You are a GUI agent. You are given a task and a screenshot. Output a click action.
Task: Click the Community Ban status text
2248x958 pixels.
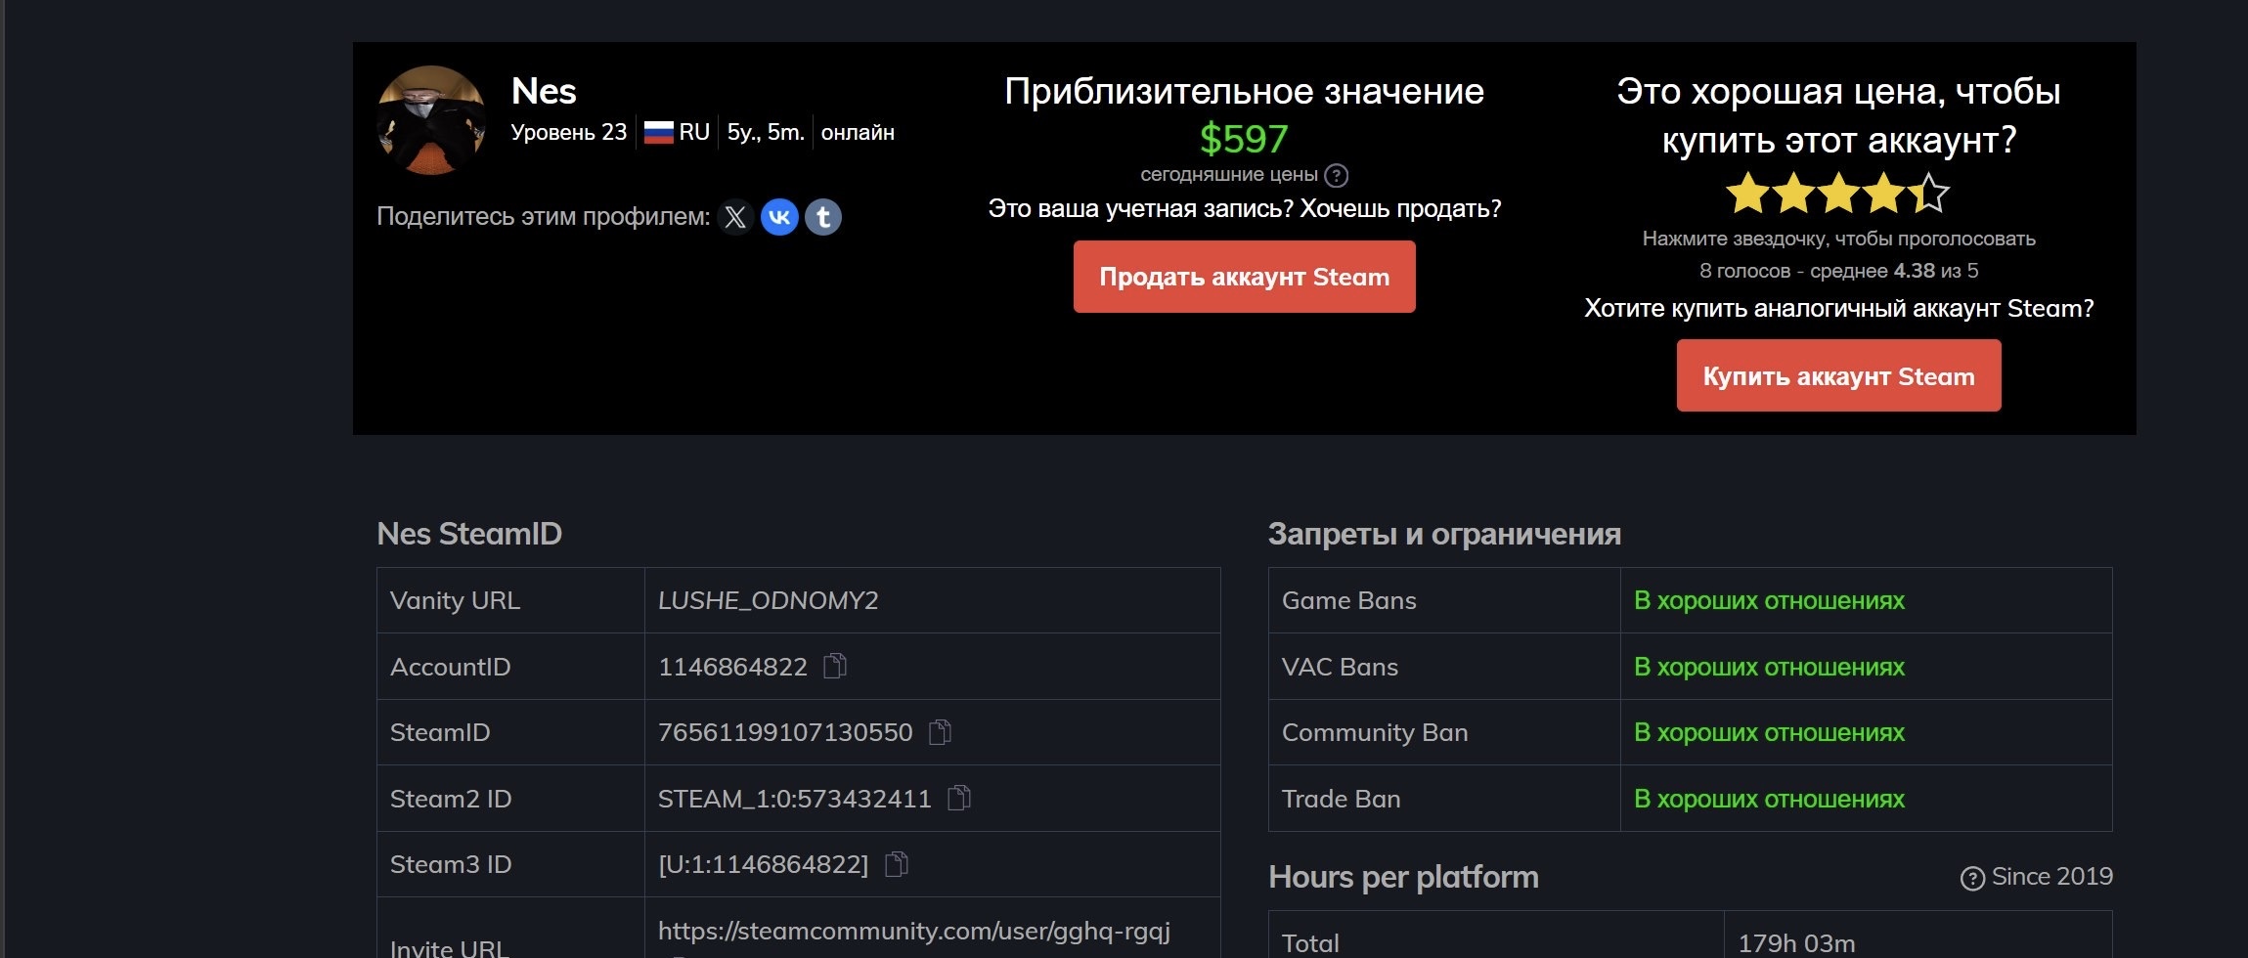tap(1769, 732)
